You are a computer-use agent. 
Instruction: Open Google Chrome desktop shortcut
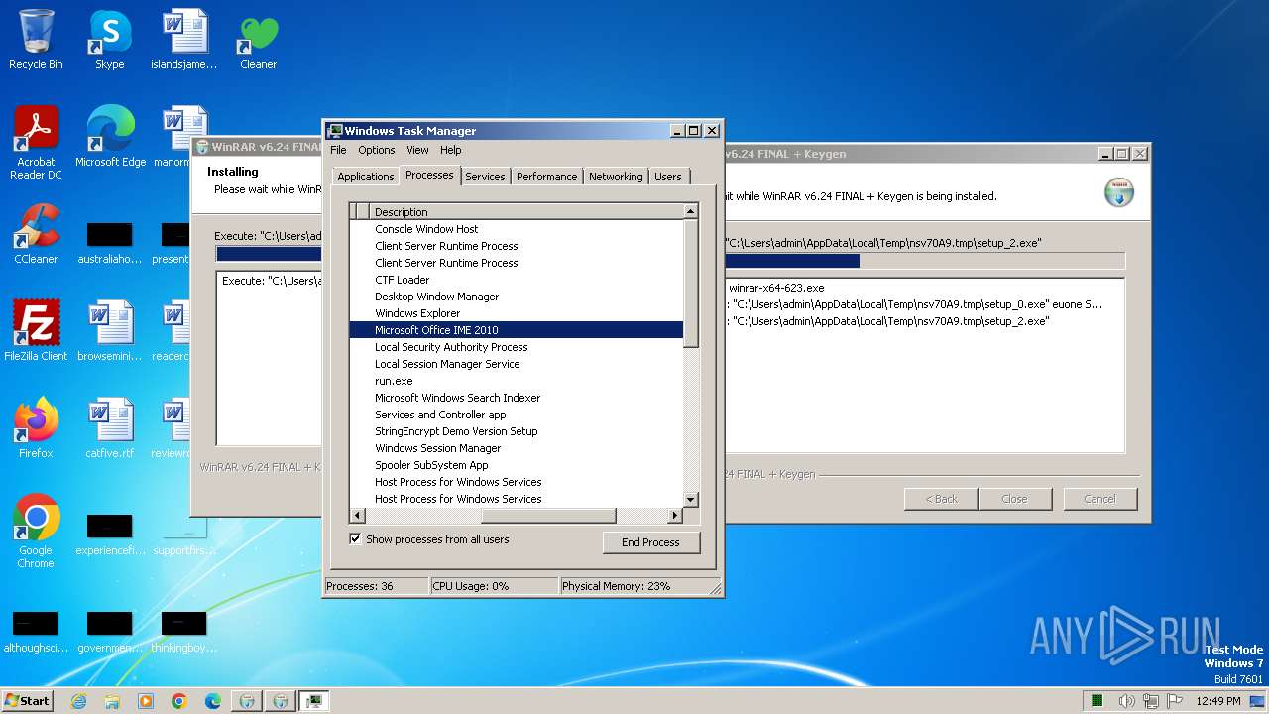(36, 532)
